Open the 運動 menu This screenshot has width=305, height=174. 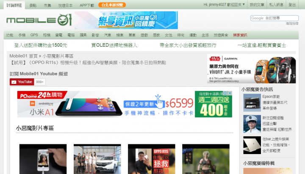(193, 35)
